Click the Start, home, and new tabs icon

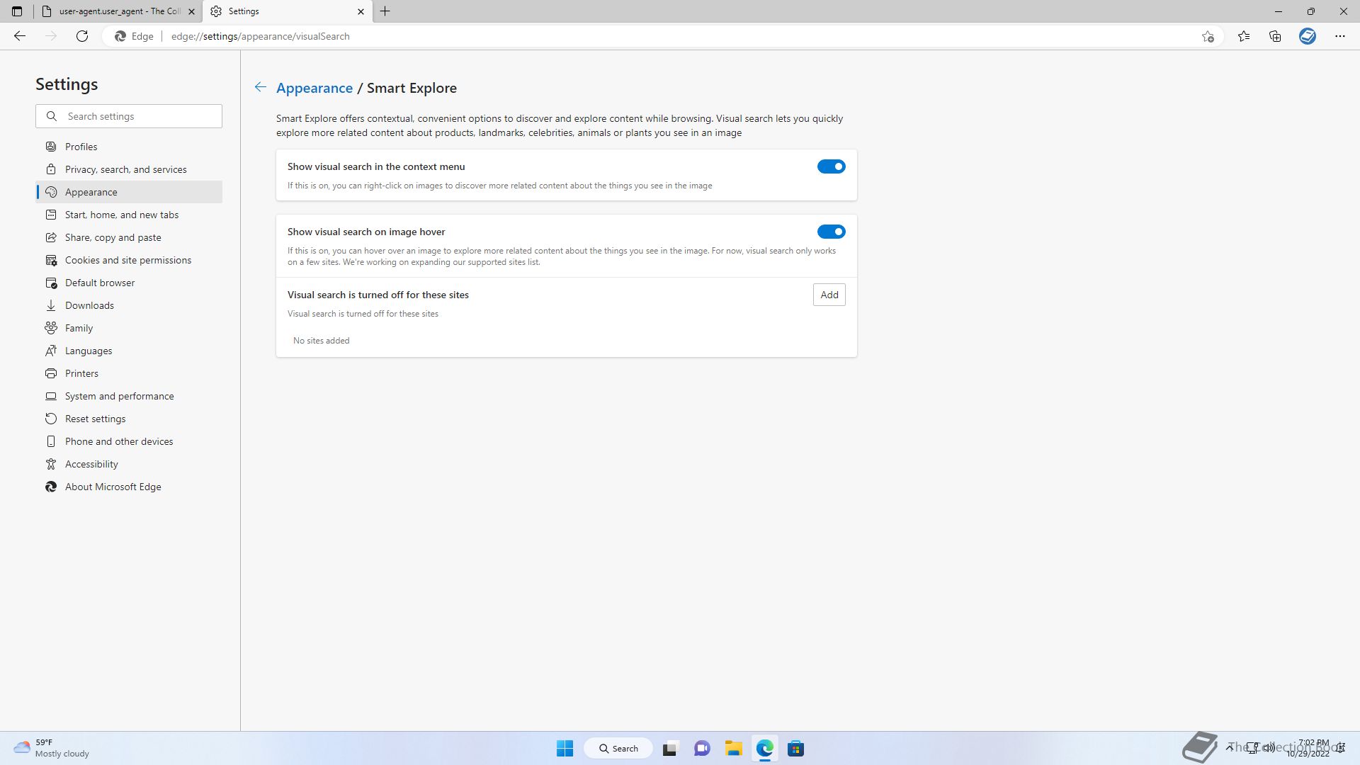51,215
